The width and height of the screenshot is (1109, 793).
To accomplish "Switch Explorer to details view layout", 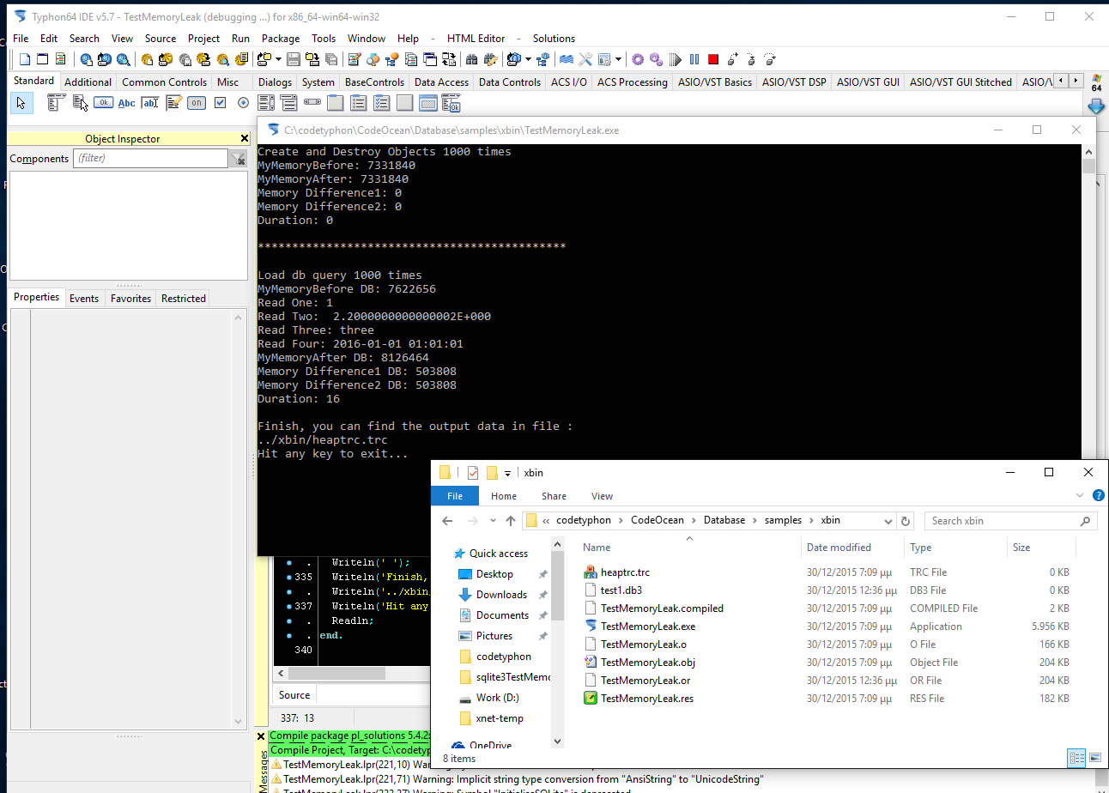I will pos(1076,758).
